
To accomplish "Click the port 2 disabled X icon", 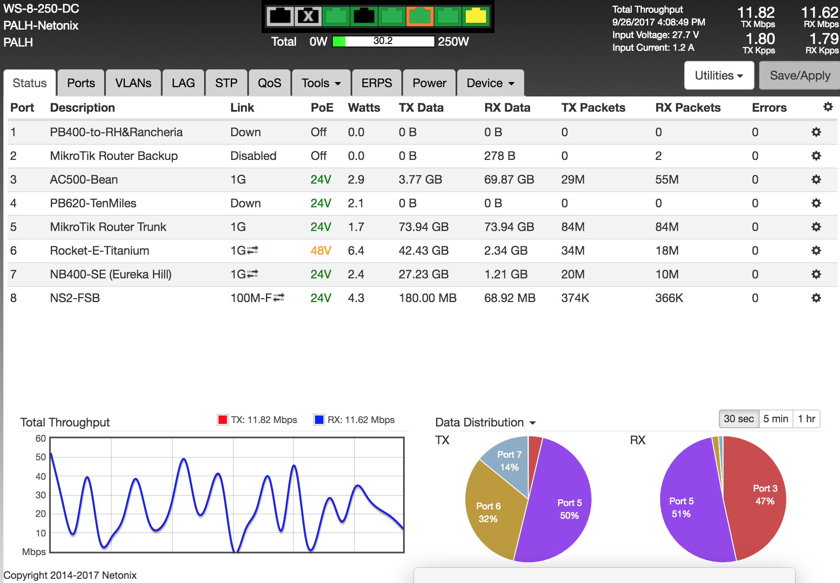I will point(308,16).
